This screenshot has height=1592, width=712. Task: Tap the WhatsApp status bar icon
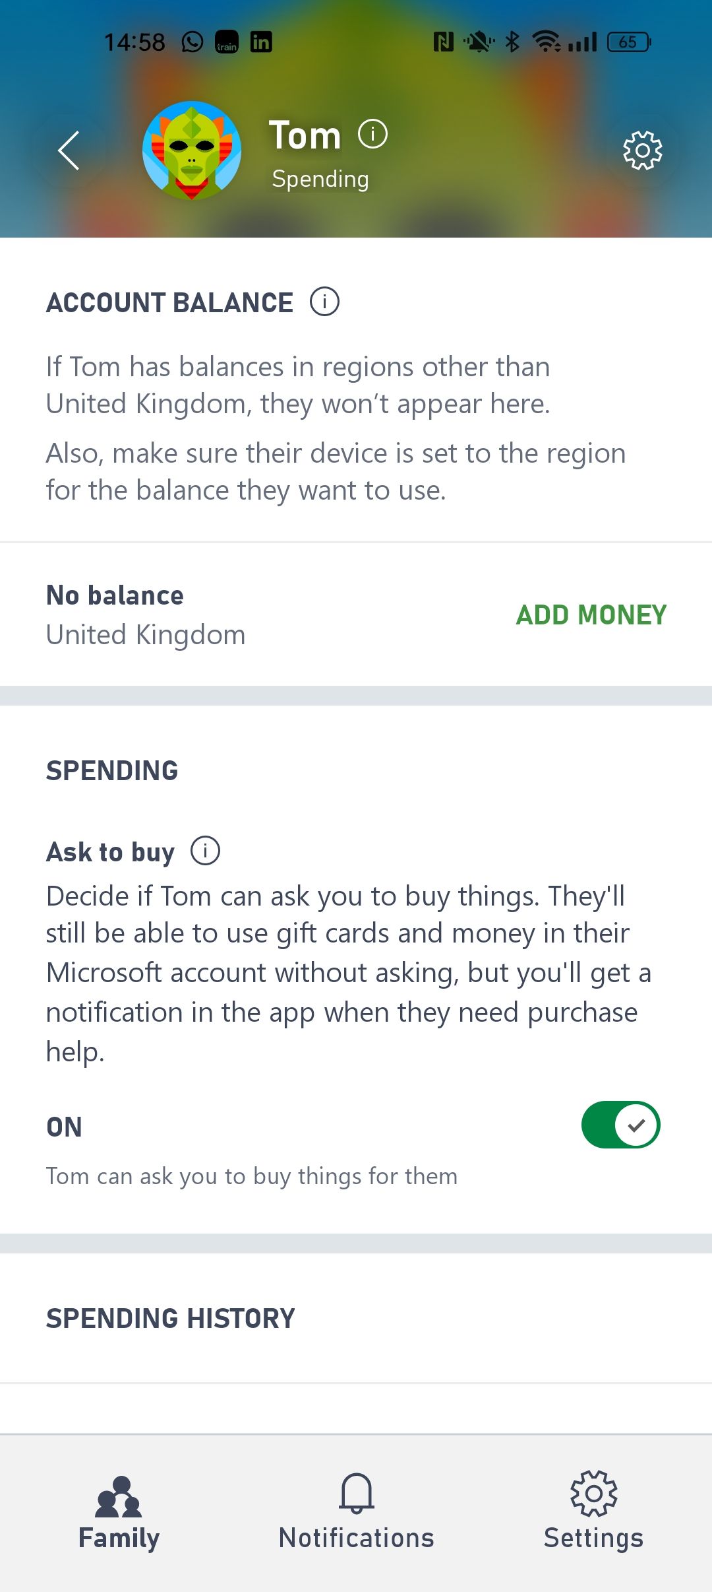[193, 42]
